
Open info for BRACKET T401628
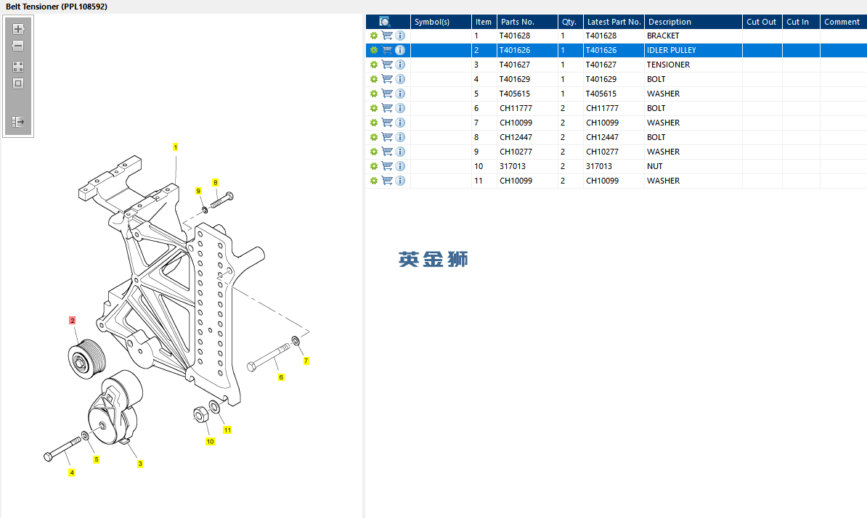400,36
